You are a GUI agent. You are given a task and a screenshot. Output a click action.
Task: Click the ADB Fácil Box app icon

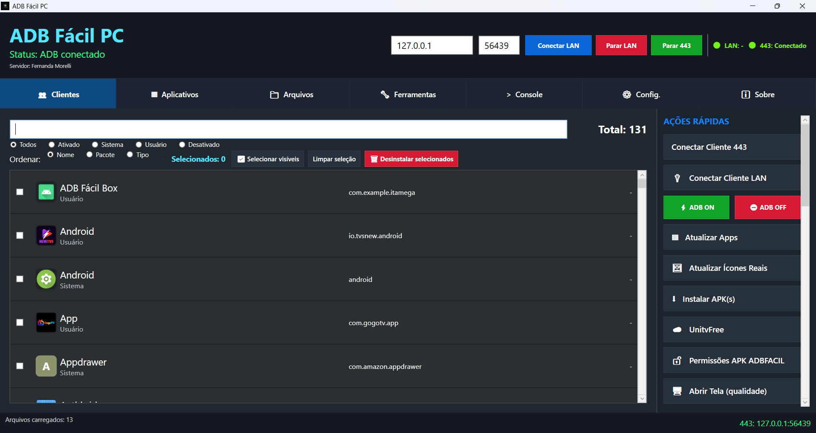tap(46, 192)
